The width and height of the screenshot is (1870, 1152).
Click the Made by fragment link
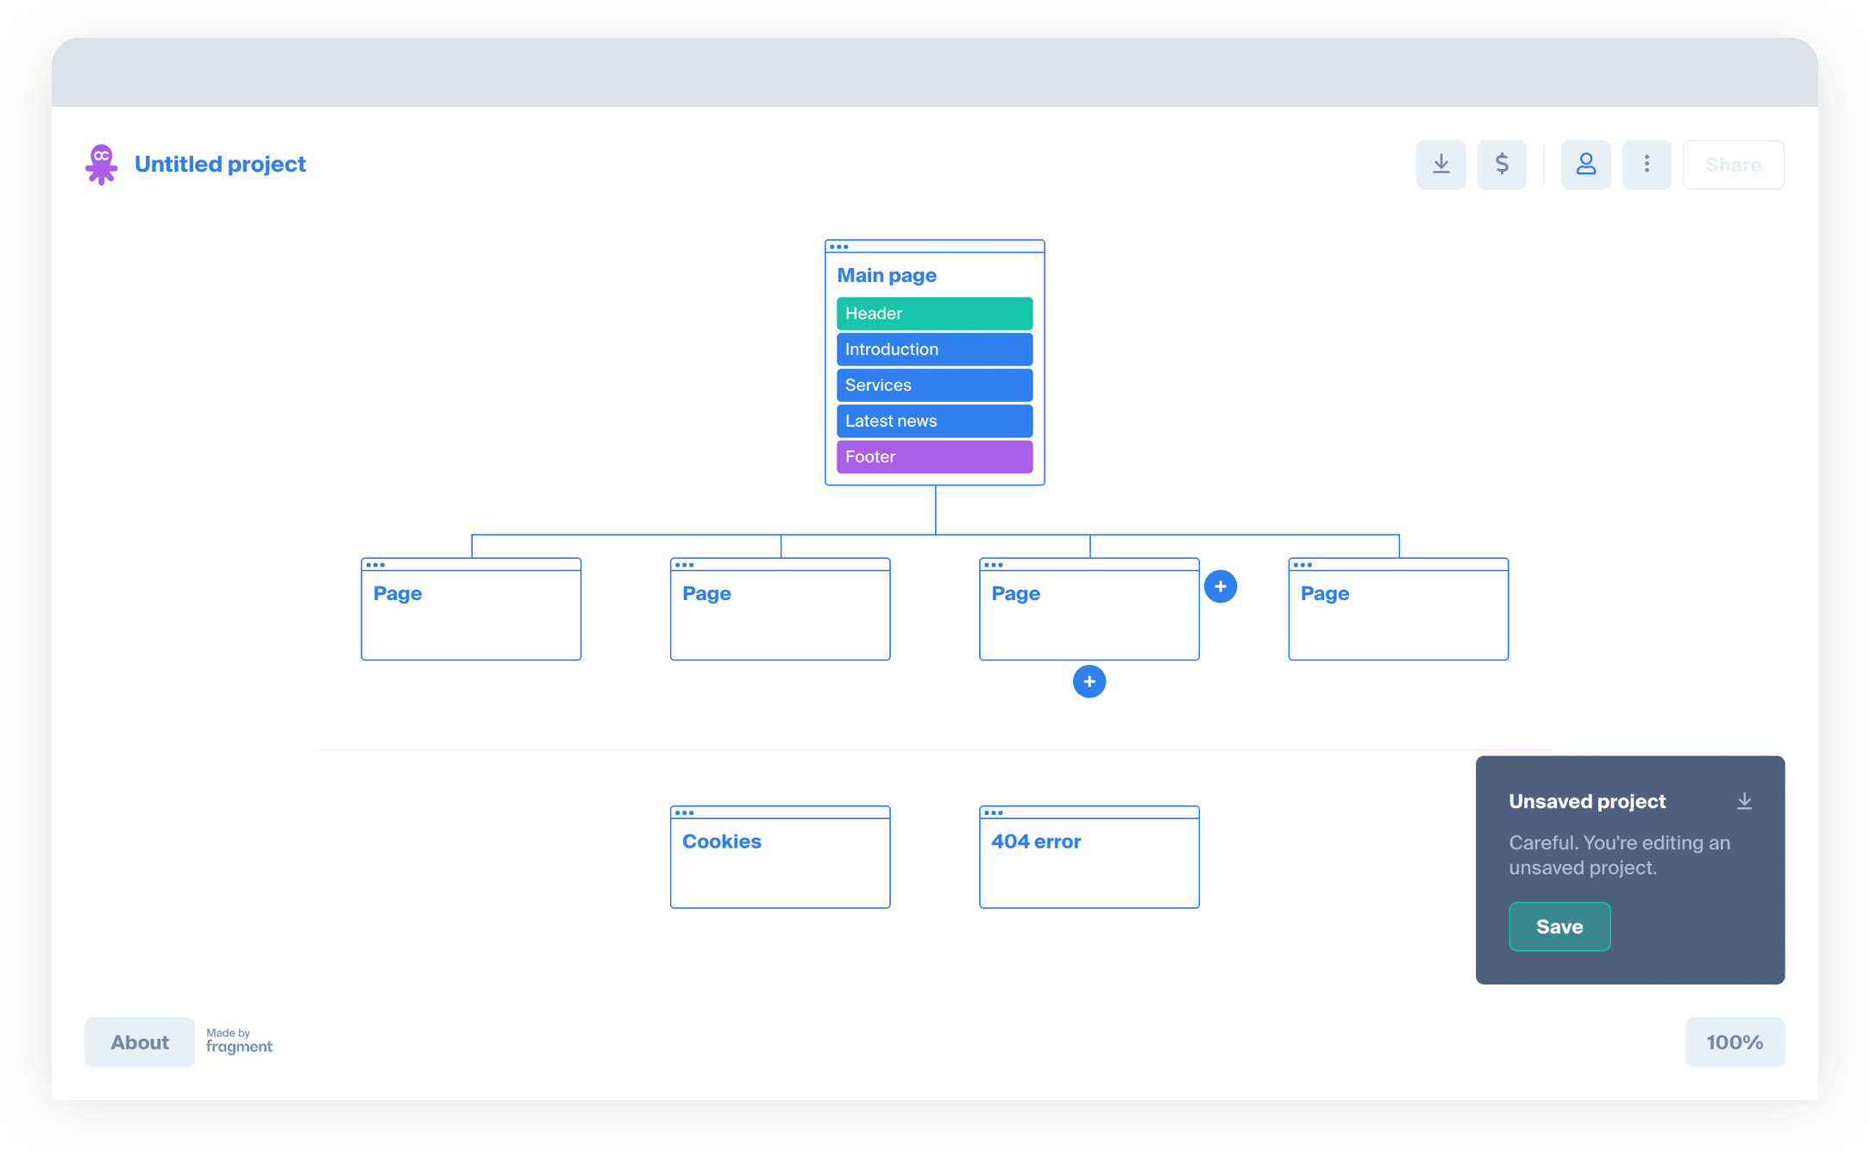[239, 1042]
